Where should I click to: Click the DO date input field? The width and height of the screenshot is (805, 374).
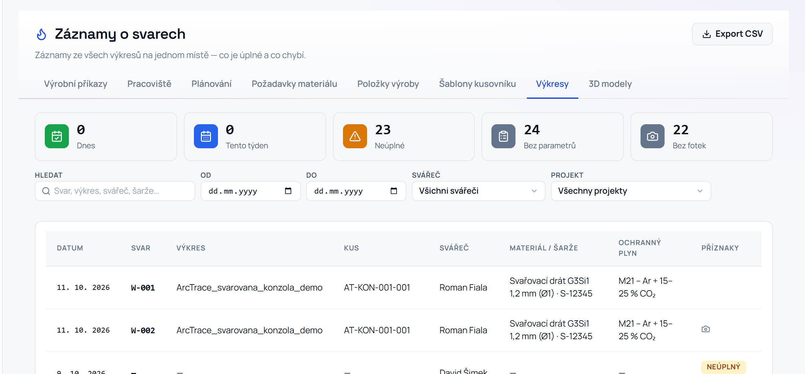356,191
